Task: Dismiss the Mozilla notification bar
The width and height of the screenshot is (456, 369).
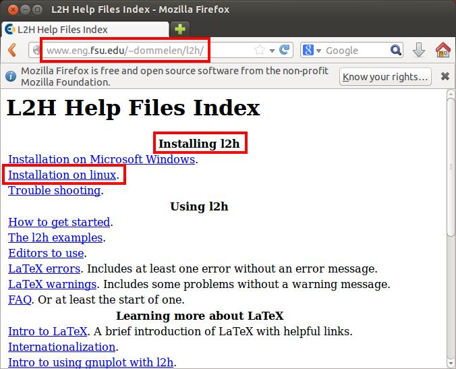Action: click(x=445, y=76)
